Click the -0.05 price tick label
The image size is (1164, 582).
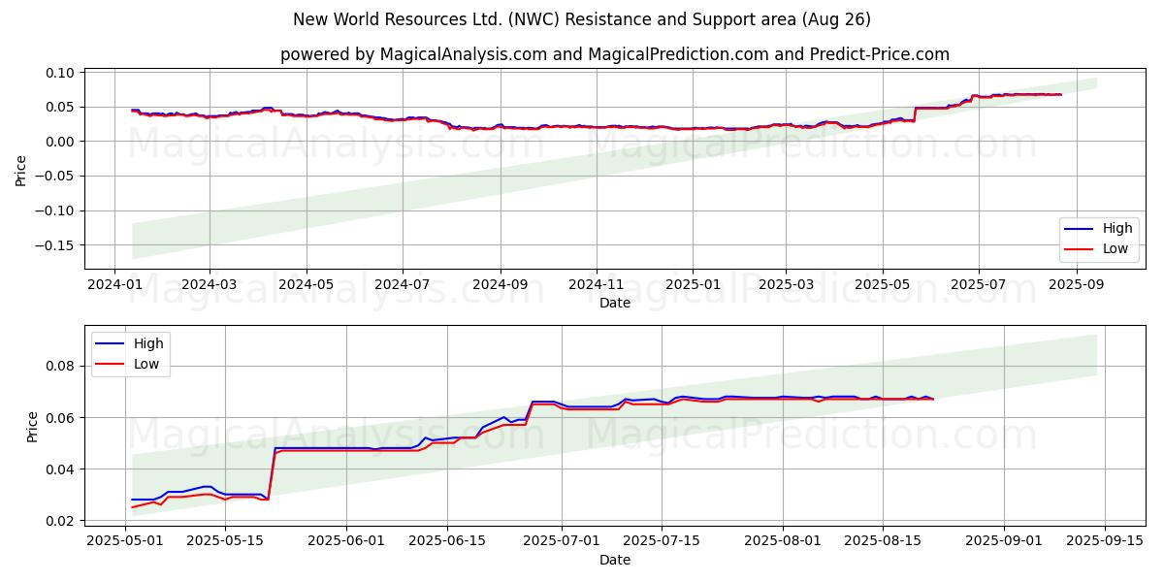click(x=56, y=176)
